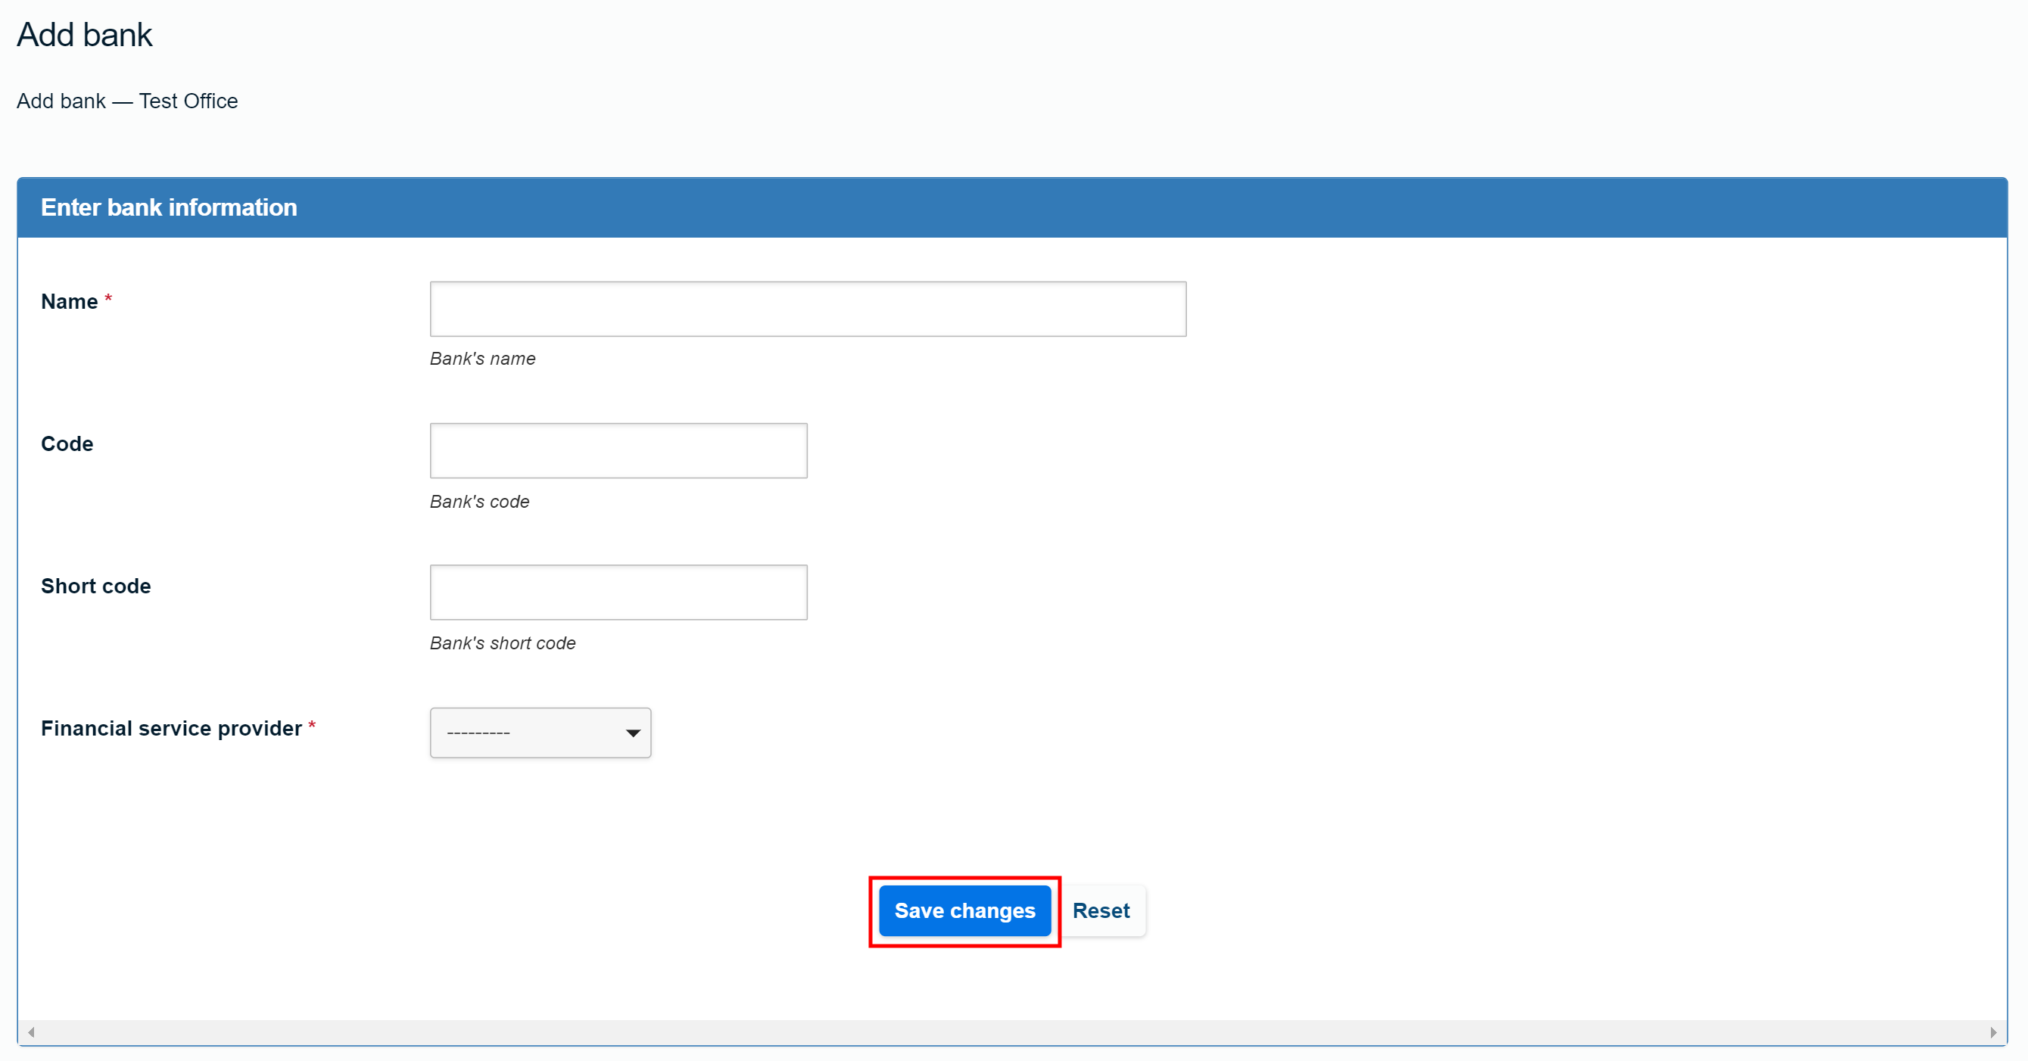This screenshot has width=2028, height=1061.
Task: Click the Name input field
Action: [808, 309]
